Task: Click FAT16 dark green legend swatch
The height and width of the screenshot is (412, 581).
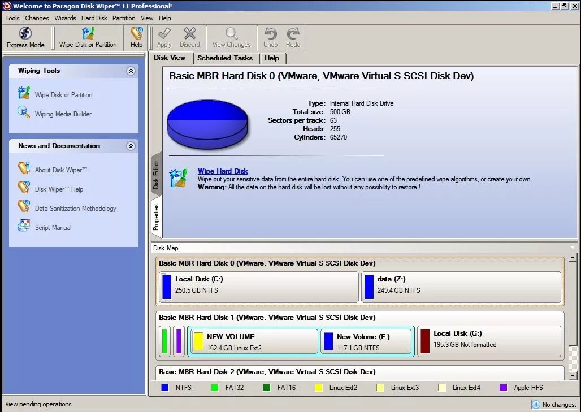Action: tap(266, 388)
